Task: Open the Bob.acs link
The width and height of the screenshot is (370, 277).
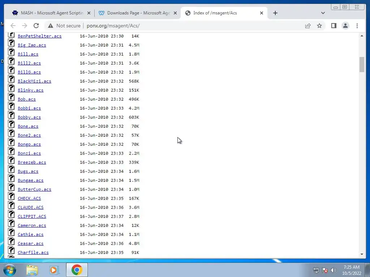Action: tap(27, 99)
